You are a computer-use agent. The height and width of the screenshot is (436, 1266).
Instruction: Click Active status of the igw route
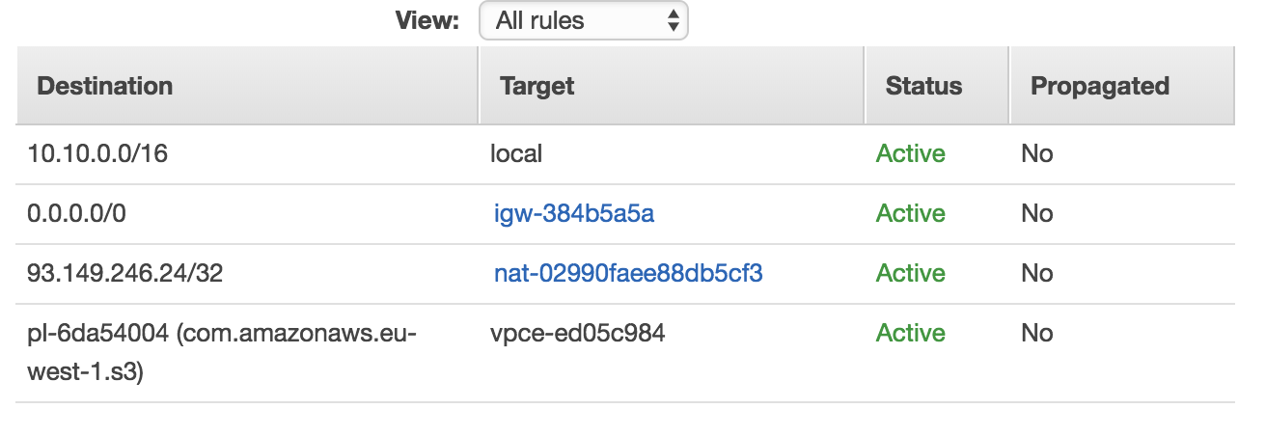[910, 213]
